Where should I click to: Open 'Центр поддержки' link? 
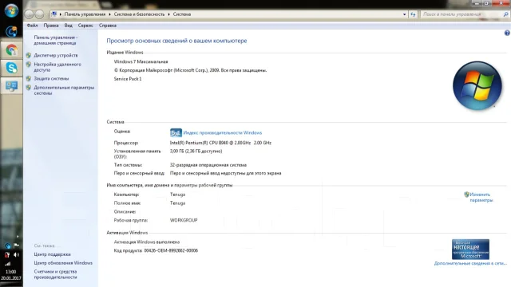52,254
